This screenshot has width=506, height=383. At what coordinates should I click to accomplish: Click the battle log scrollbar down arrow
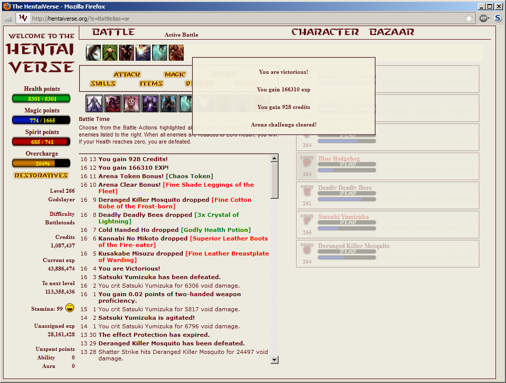[275, 360]
